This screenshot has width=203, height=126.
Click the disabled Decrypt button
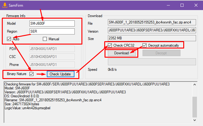click(161, 53)
